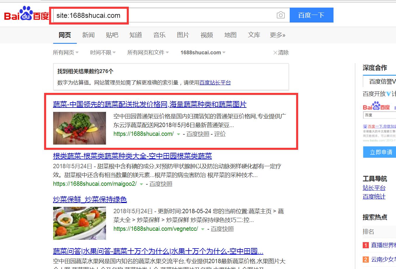
Task: Open the 所有网页 filter dropdown
Action: pyautogui.click(x=66, y=53)
